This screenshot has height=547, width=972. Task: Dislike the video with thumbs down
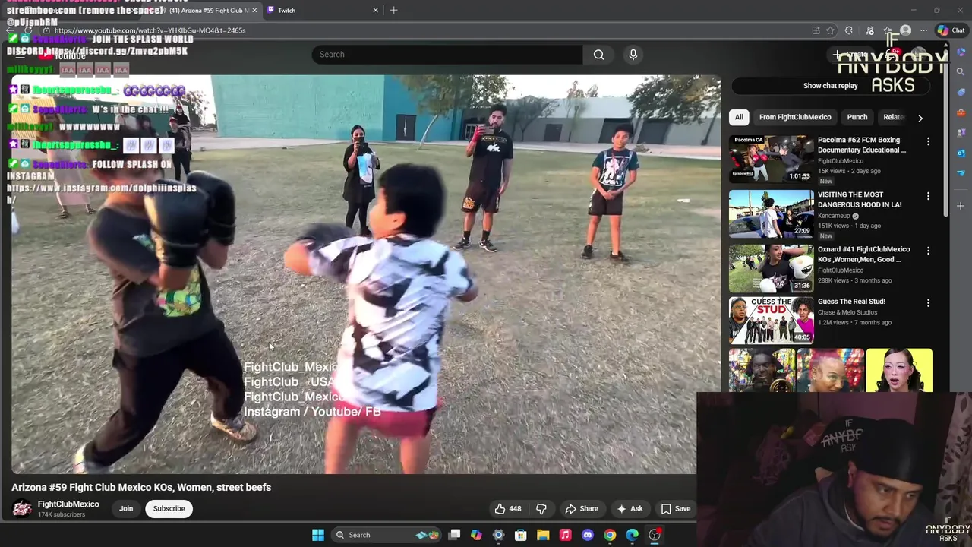[541, 509]
